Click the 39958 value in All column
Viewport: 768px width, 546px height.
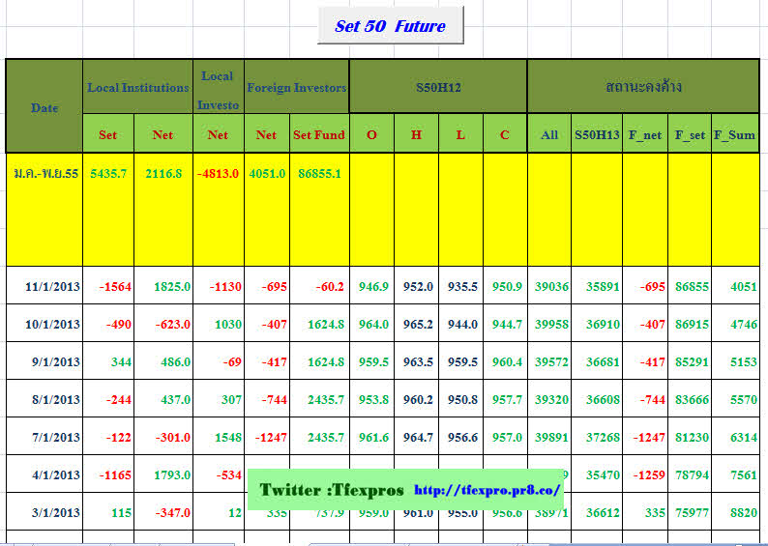550,325
